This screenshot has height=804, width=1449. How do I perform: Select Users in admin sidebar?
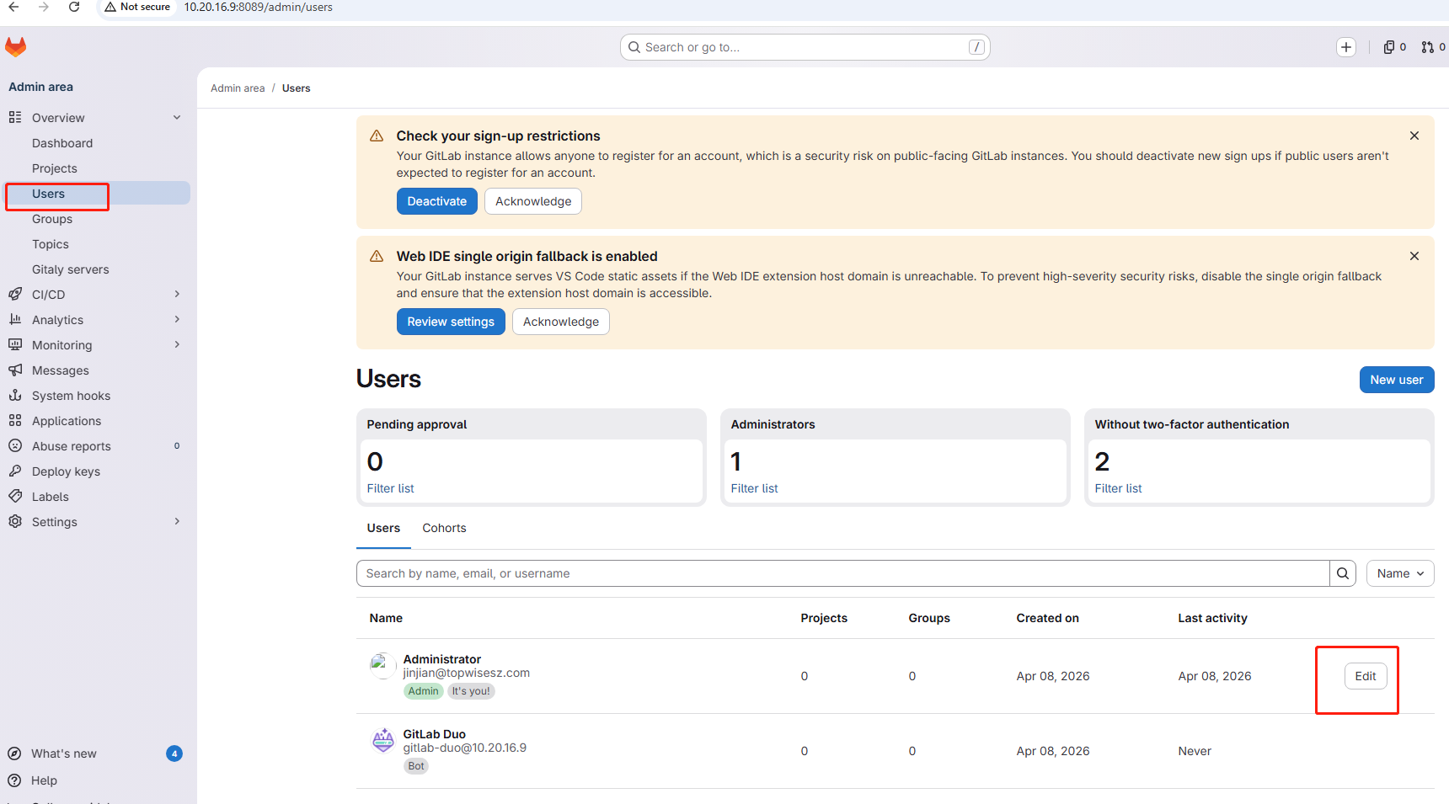pyautogui.click(x=97, y=194)
